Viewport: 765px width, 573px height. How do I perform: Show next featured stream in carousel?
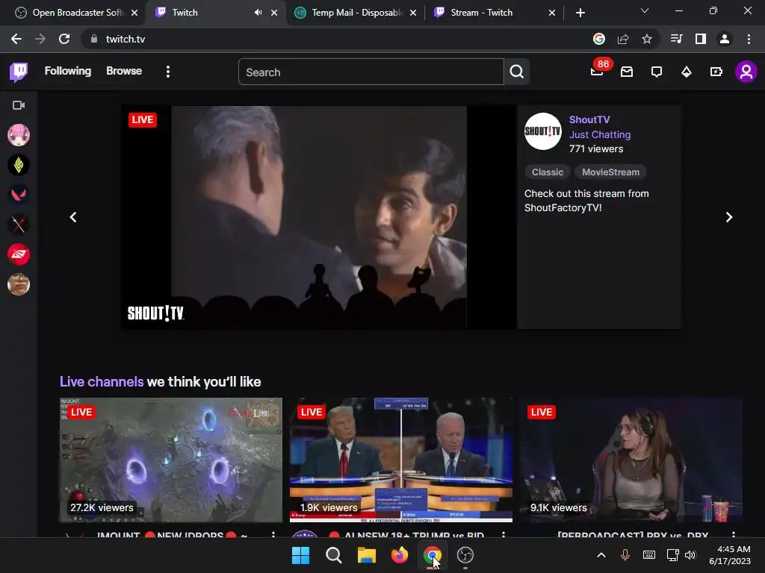729,217
